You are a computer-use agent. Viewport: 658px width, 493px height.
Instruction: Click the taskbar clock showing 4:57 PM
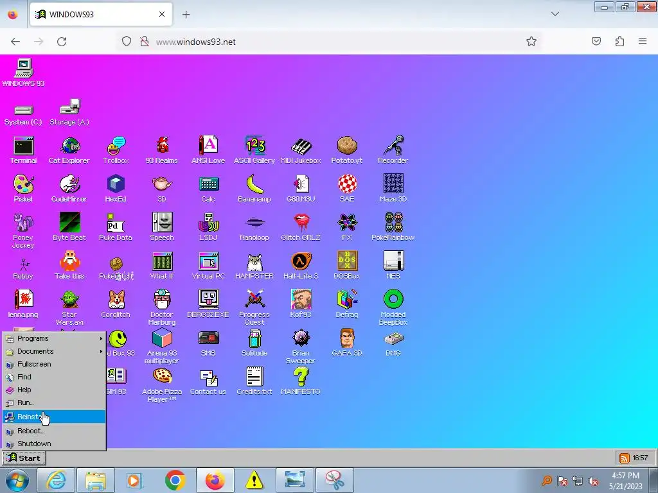click(625, 481)
